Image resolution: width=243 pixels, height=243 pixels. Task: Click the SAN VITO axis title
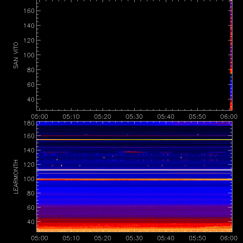pos(16,55)
